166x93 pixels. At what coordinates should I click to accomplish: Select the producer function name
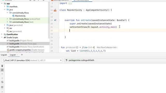pos(71,48)
